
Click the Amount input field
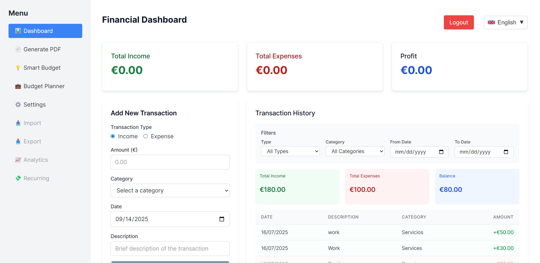pyautogui.click(x=170, y=162)
